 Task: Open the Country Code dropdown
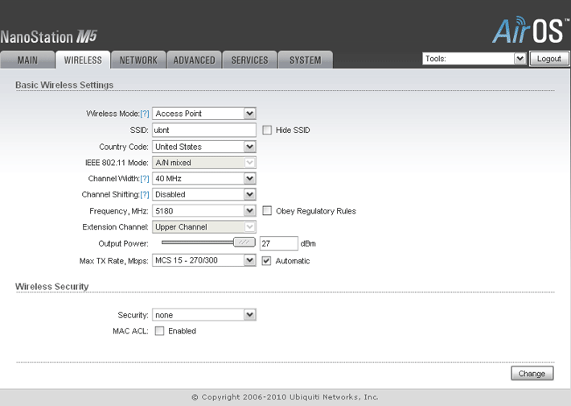tap(204, 147)
